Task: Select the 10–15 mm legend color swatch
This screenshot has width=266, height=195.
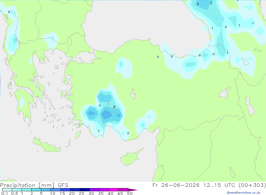Action: click(56, 190)
